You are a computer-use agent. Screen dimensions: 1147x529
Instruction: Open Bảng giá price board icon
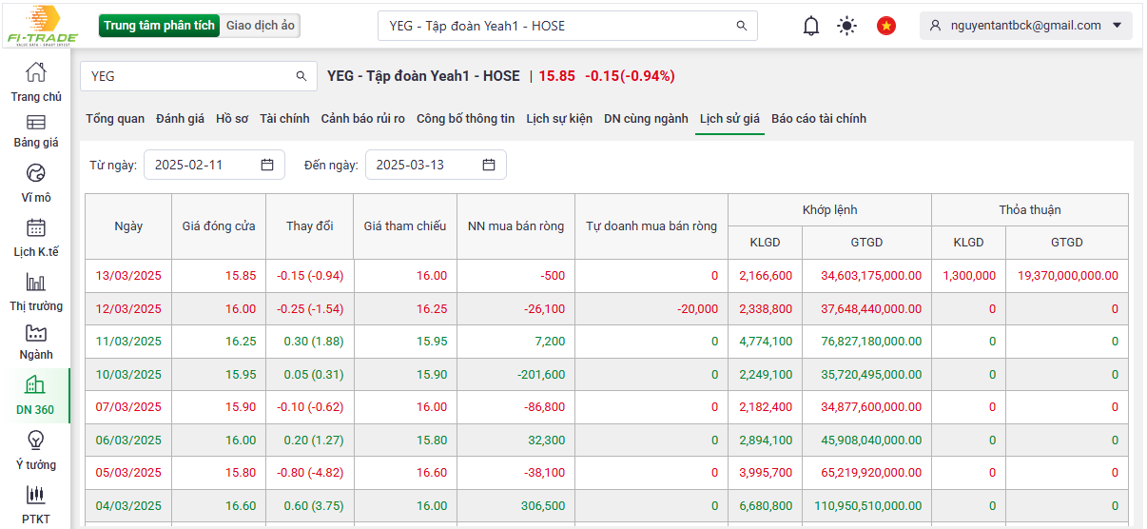click(35, 123)
